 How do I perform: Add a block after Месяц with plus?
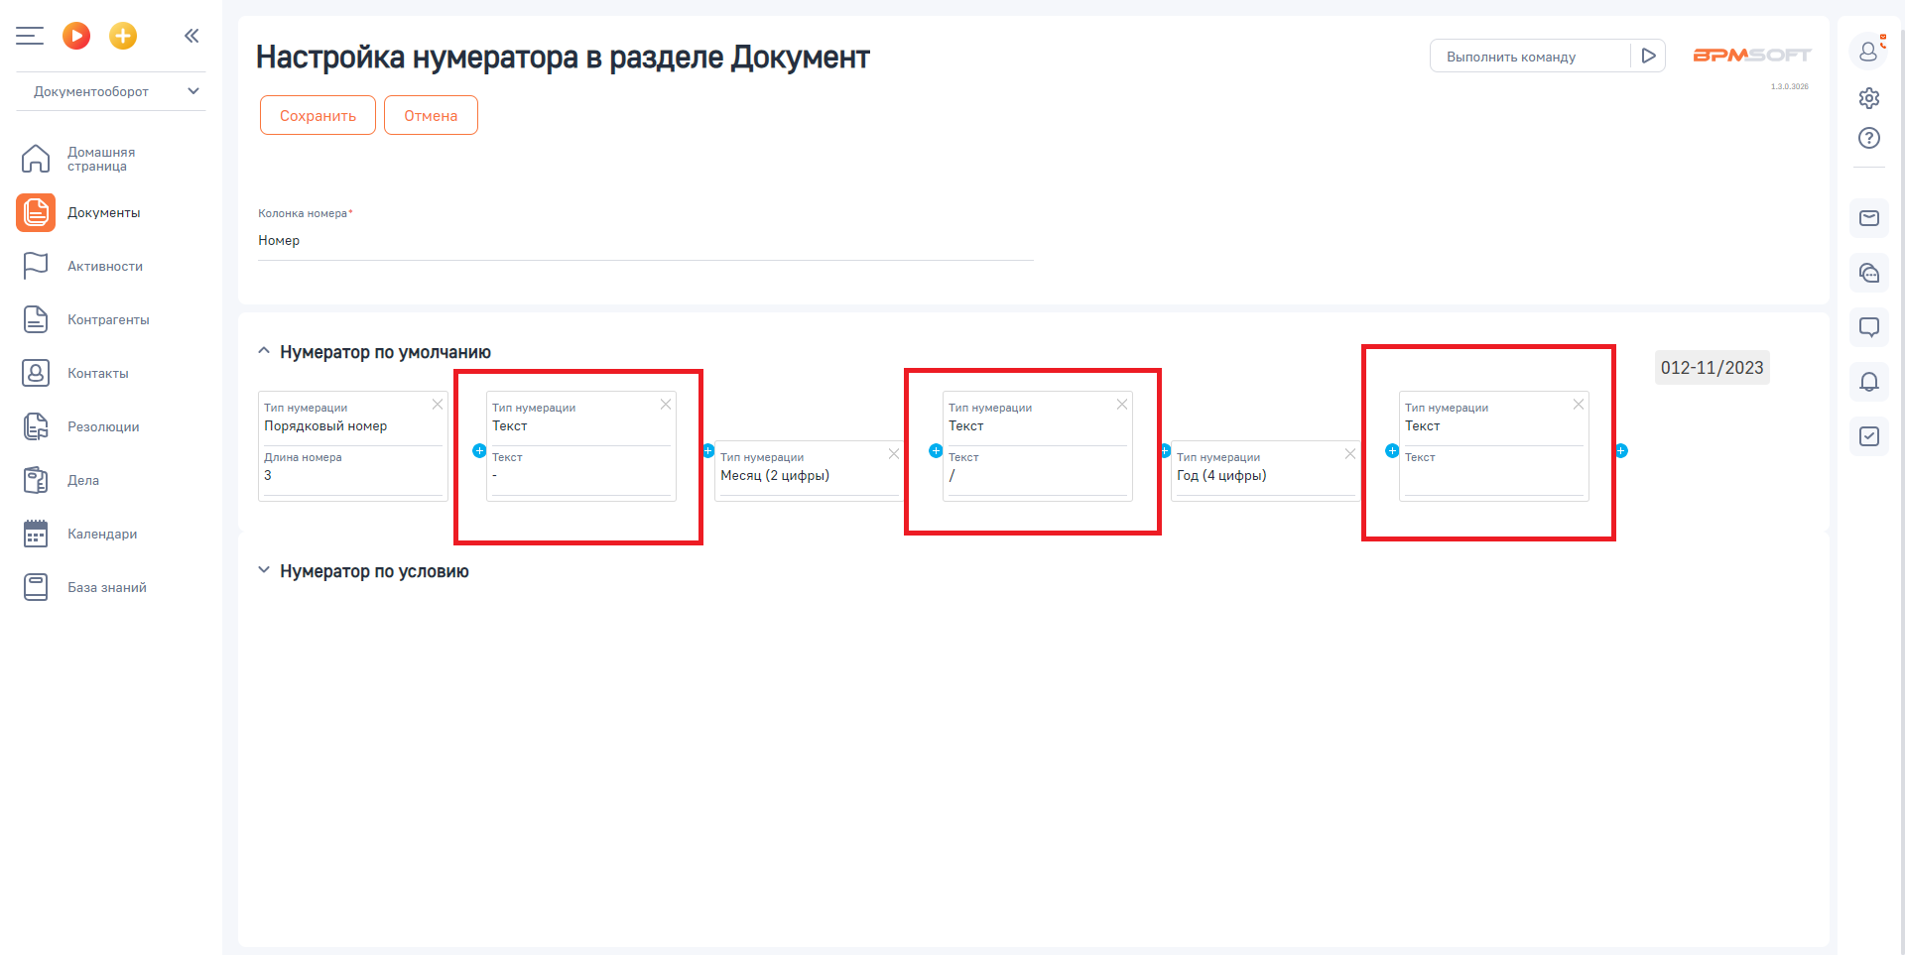[936, 450]
